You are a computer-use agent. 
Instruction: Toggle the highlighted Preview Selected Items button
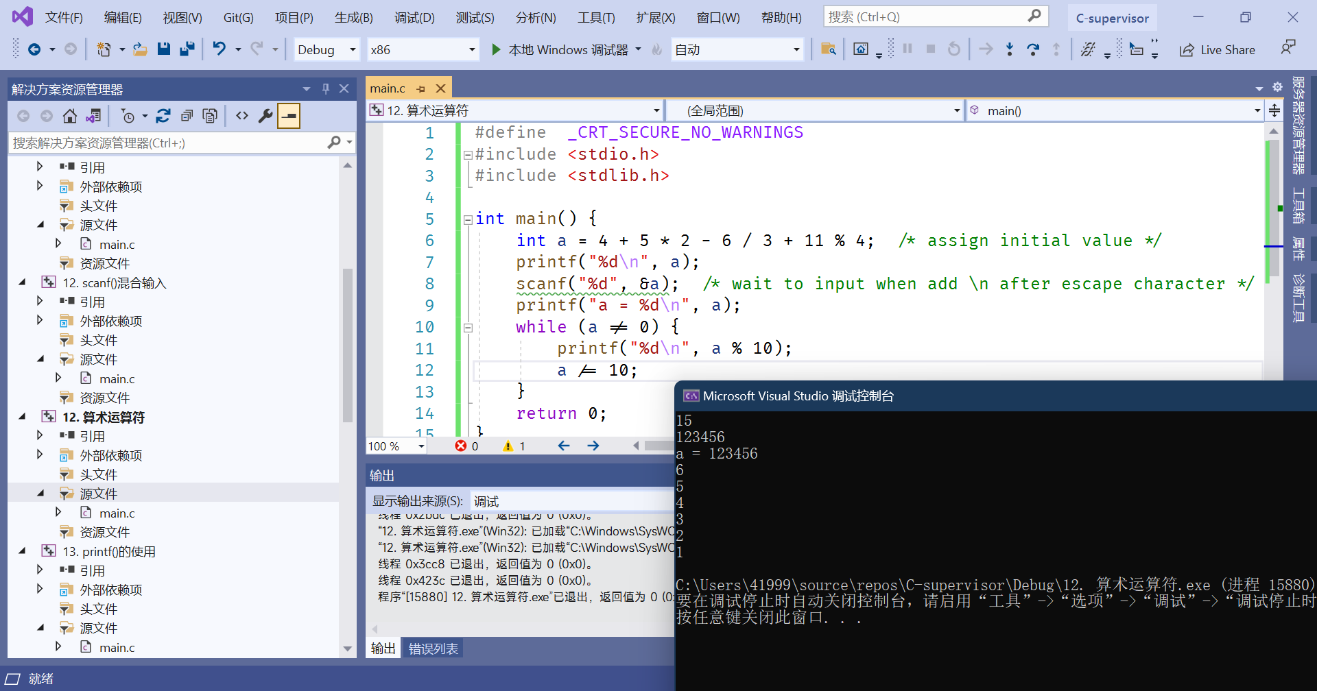click(289, 116)
